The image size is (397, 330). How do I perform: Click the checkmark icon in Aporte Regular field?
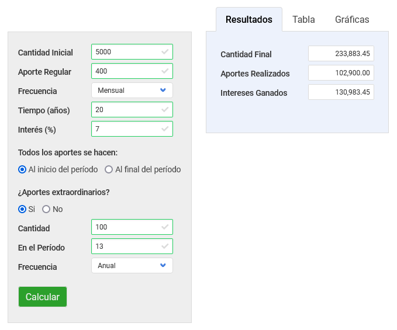165,71
